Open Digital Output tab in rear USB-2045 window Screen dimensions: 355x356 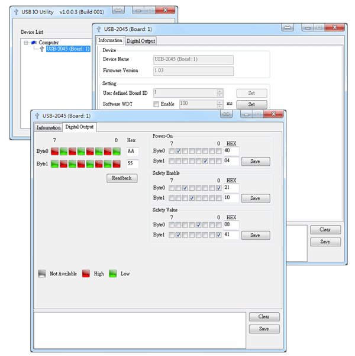(141, 41)
